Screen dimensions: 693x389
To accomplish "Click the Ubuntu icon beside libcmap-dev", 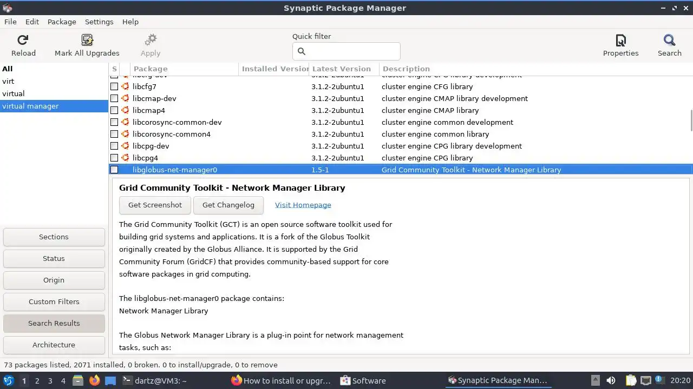I will [x=125, y=98].
